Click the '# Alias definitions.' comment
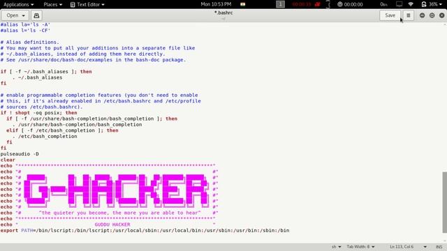 [x=29, y=42]
